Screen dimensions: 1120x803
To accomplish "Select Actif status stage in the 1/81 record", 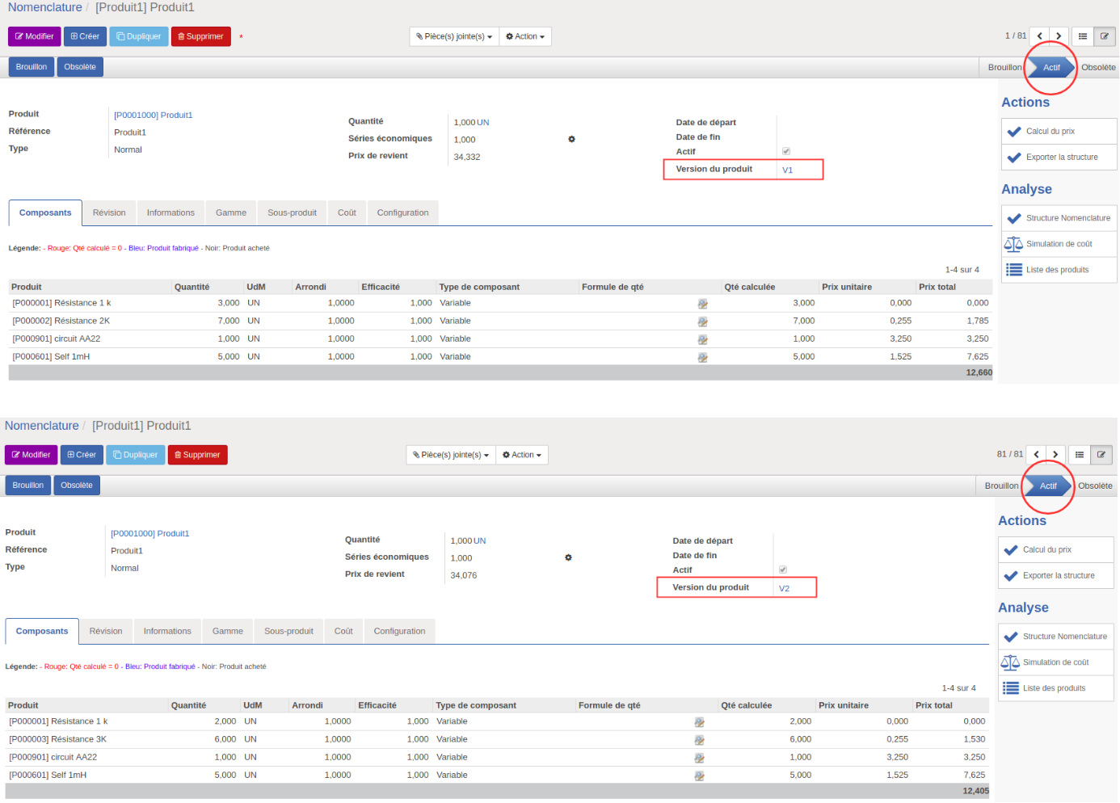I will [1051, 68].
